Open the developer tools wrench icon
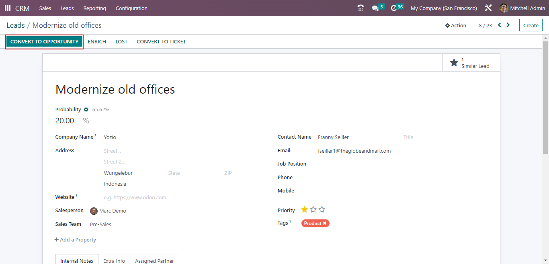Image resolution: width=549 pixels, height=264 pixels. 488,8
